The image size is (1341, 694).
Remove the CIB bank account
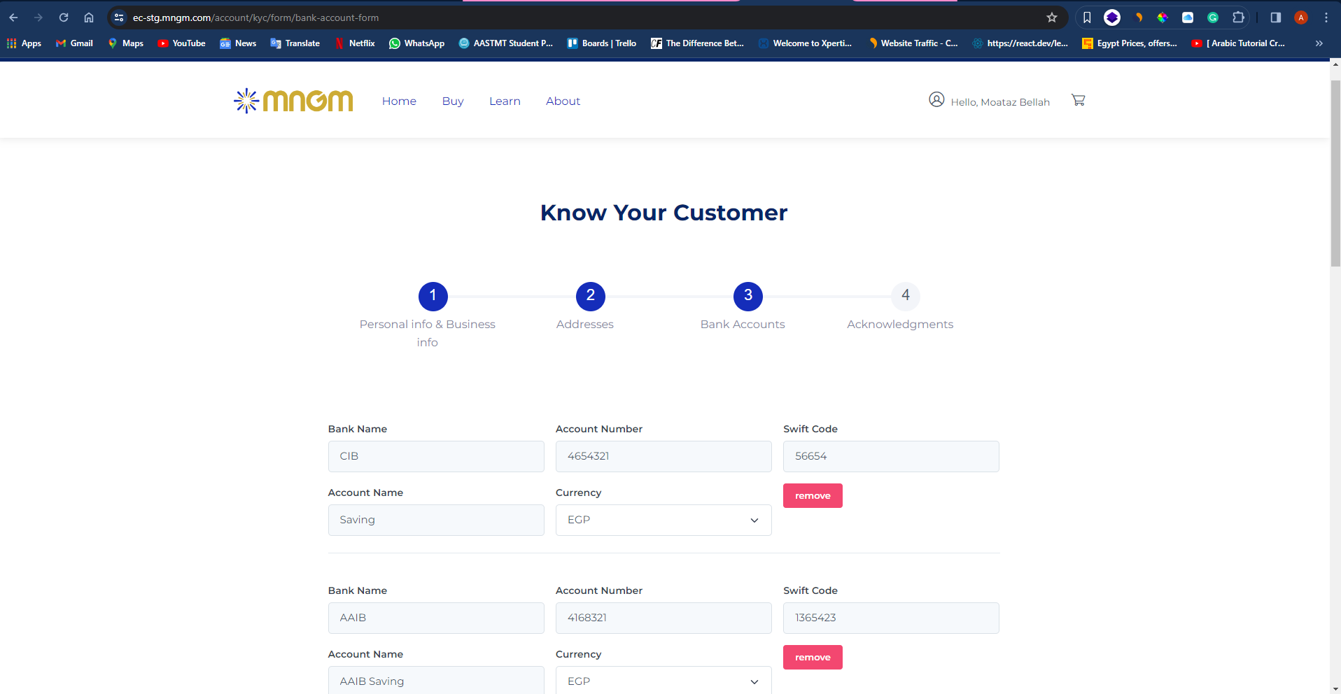point(812,495)
